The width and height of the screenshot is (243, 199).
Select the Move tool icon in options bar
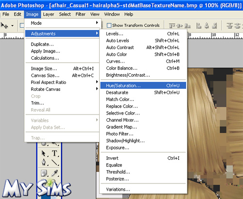pos(4,25)
